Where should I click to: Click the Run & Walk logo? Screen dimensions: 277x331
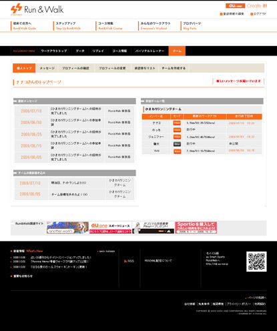[x=37, y=9]
